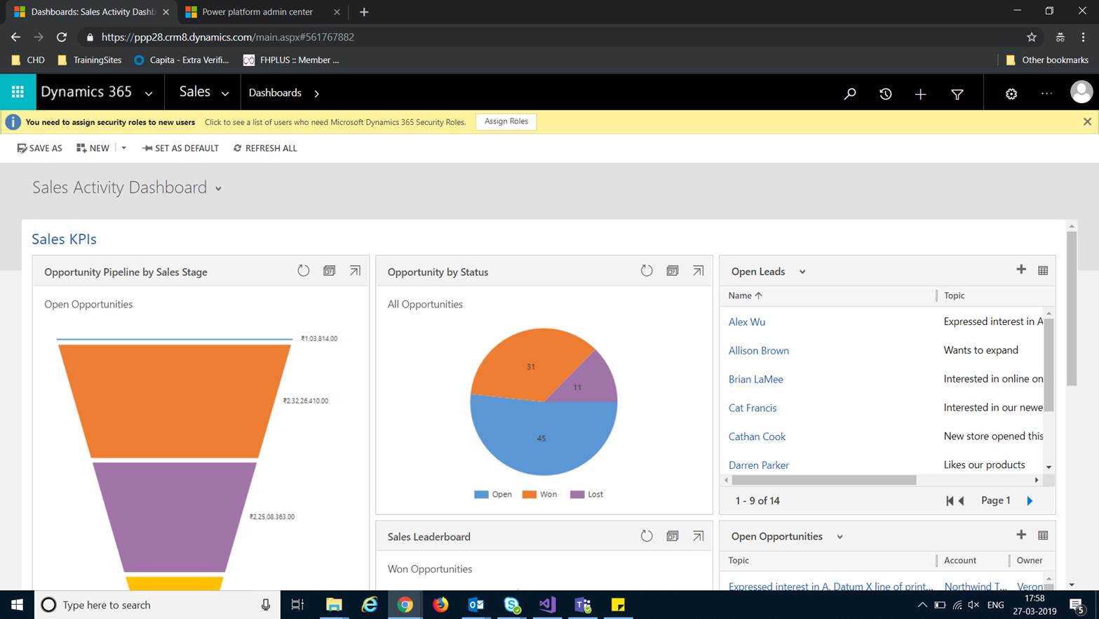Open the global search magnifier
The width and height of the screenshot is (1099, 619).
click(850, 92)
